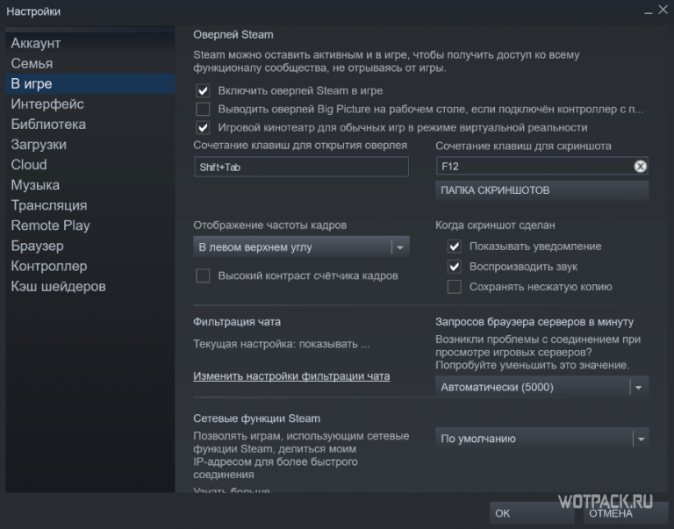Viewport: 674px width, 529px height.
Task: Select the 'В игре' settings section
Action: coord(90,83)
